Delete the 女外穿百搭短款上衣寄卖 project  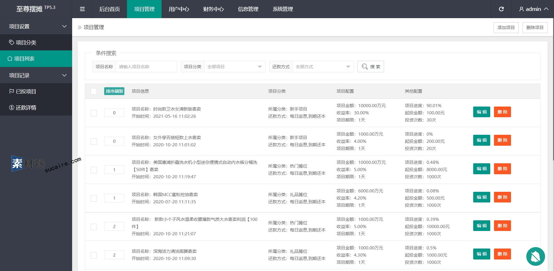502,140
